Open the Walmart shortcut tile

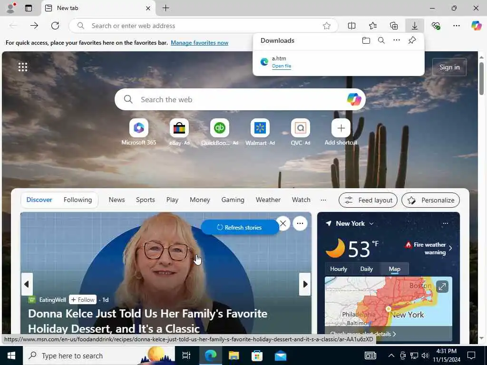[x=260, y=132]
